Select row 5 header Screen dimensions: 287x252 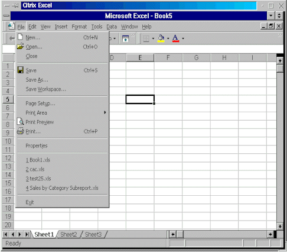coord(8,99)
